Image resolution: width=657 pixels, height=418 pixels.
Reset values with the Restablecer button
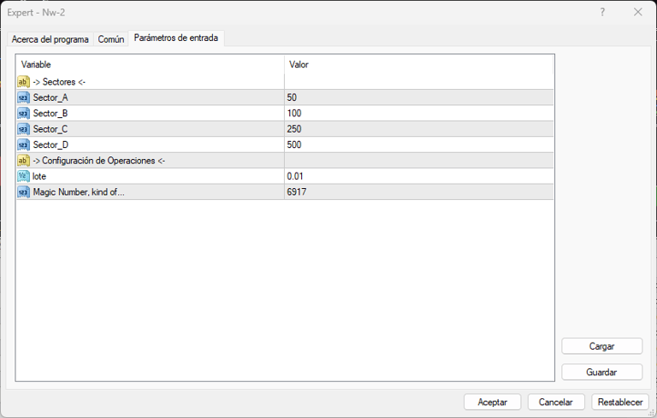620,402
